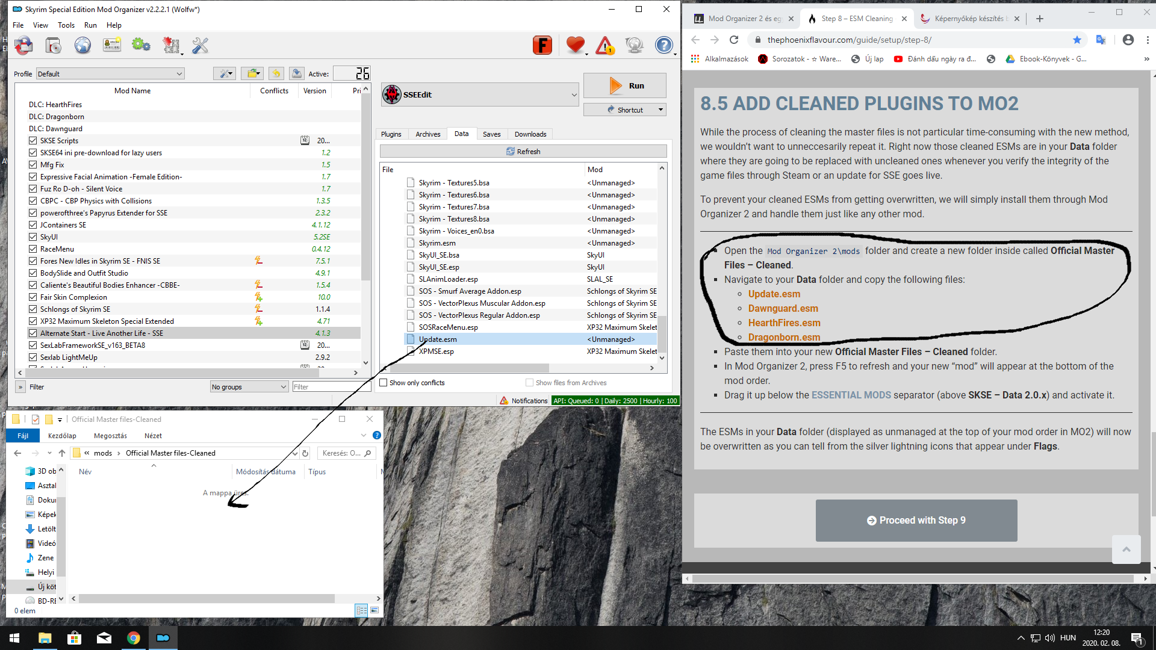This screenshot has width=1156, height=650.
Task: Click the create backup icon beside Active
Action: coord(297,73)
